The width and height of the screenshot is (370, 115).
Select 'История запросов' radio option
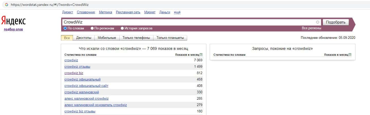(x=122, y=28)
